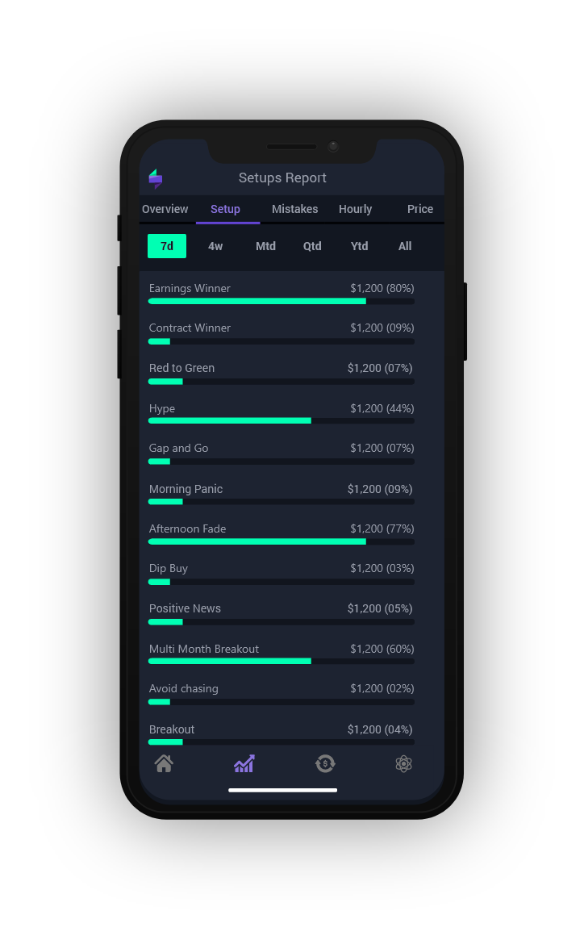Open the Hourly tab
The height and width of the screenshot is (940, 584).
pos(355,209)
